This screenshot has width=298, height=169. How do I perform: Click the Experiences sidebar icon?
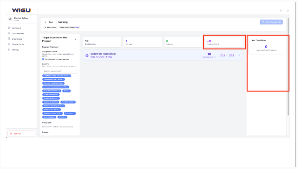[9, 39]
